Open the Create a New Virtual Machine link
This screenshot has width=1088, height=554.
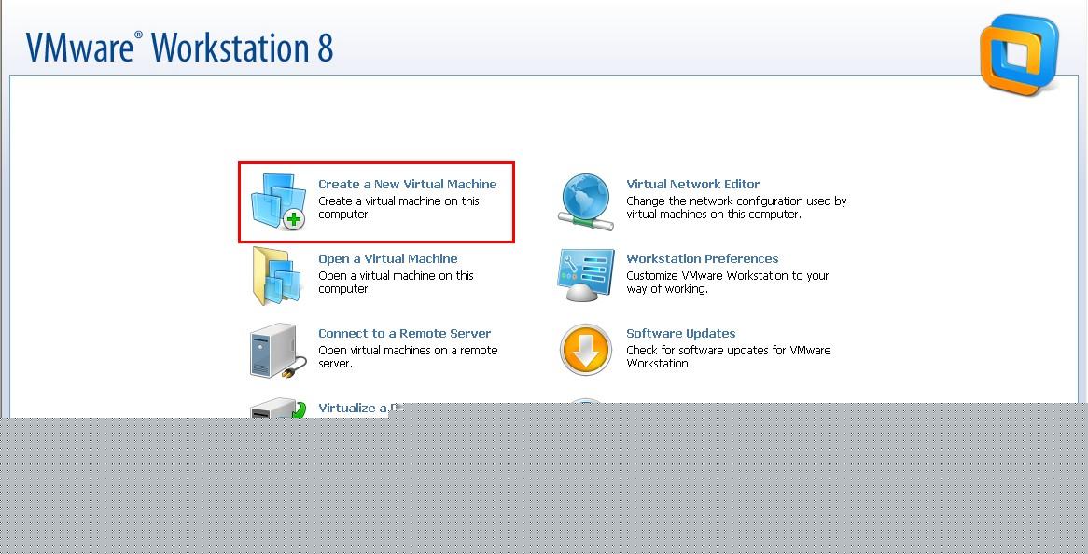point(408,185)
